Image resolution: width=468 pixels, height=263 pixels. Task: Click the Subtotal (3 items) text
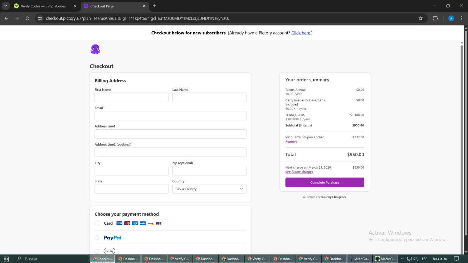coord(299,125)
